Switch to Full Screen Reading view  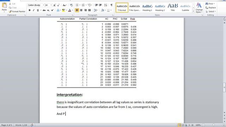183,125
